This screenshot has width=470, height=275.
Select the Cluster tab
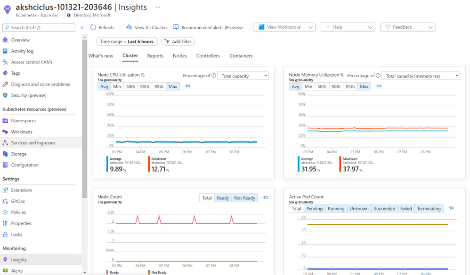tap(130, 55)
